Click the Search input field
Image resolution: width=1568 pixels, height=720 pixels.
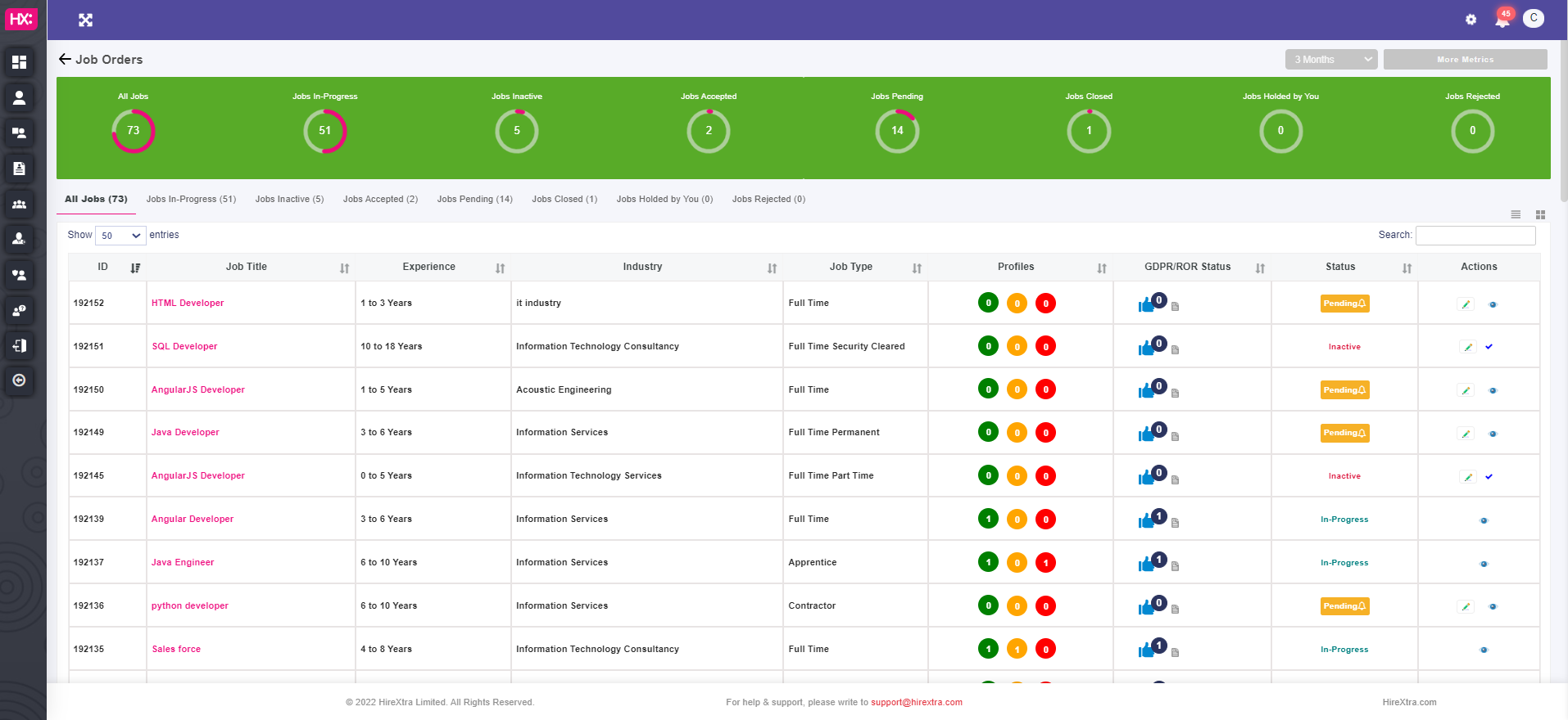tap(1475, 236)
